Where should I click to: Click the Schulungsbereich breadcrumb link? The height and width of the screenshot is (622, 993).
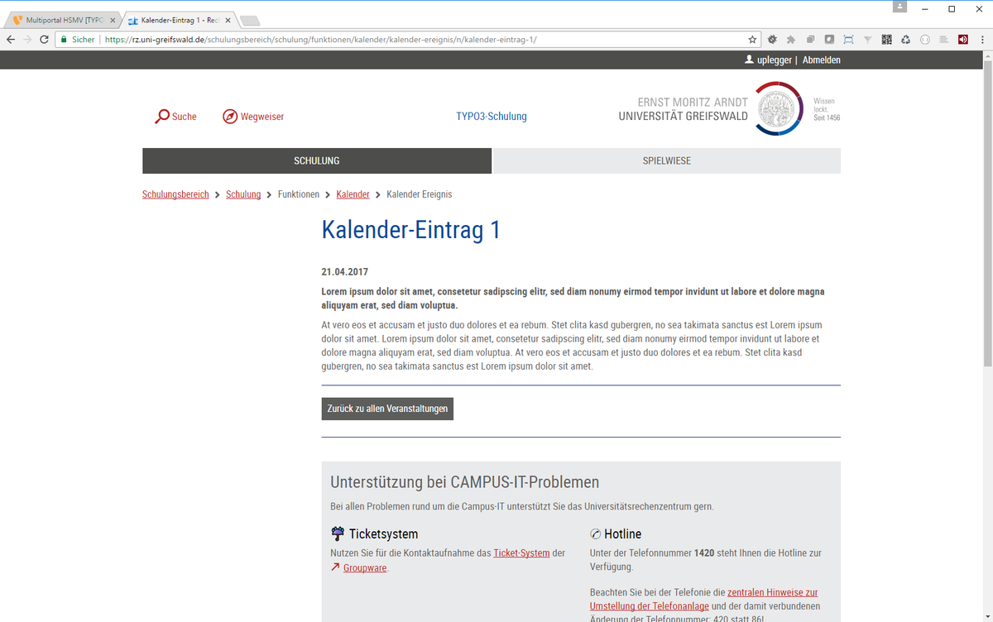click(175, 194)
